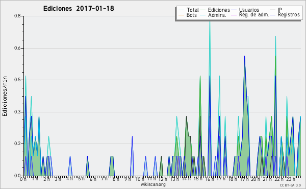Viewport: 306px width, 189px height.
Task: Click the 0.6 y-axis value
Action: tap(17, 48)
